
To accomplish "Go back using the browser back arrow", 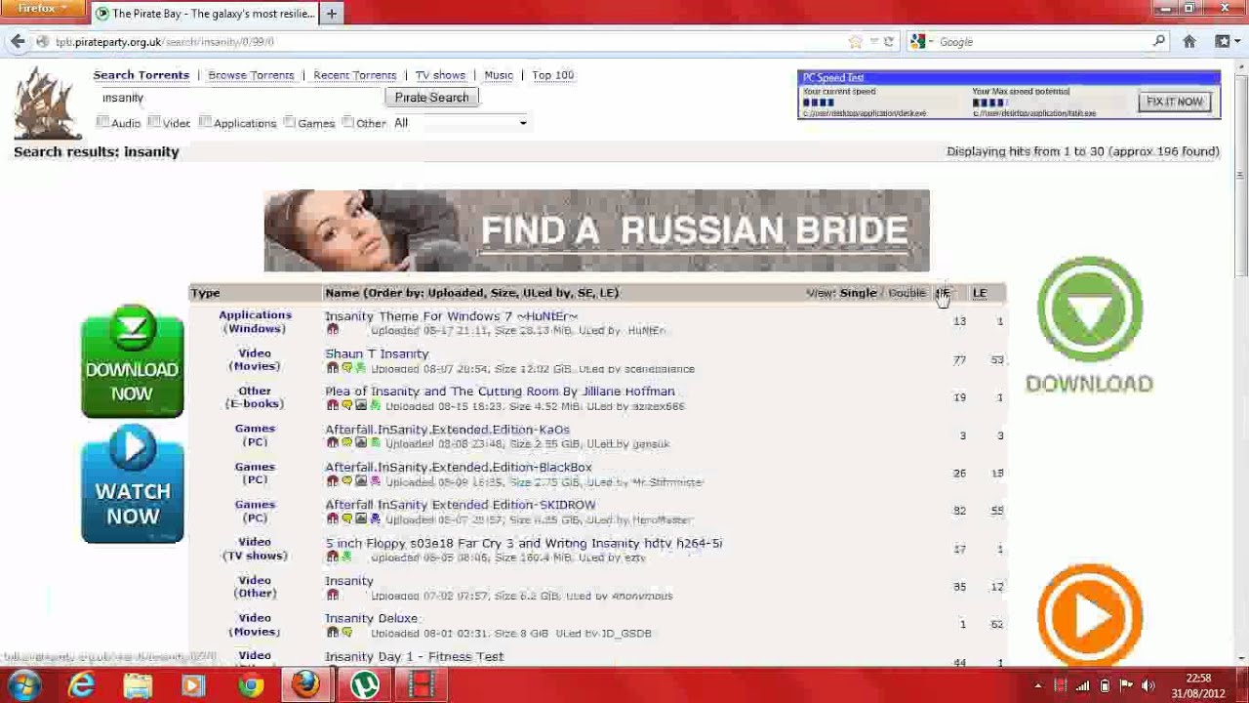I will coord(18,41).
